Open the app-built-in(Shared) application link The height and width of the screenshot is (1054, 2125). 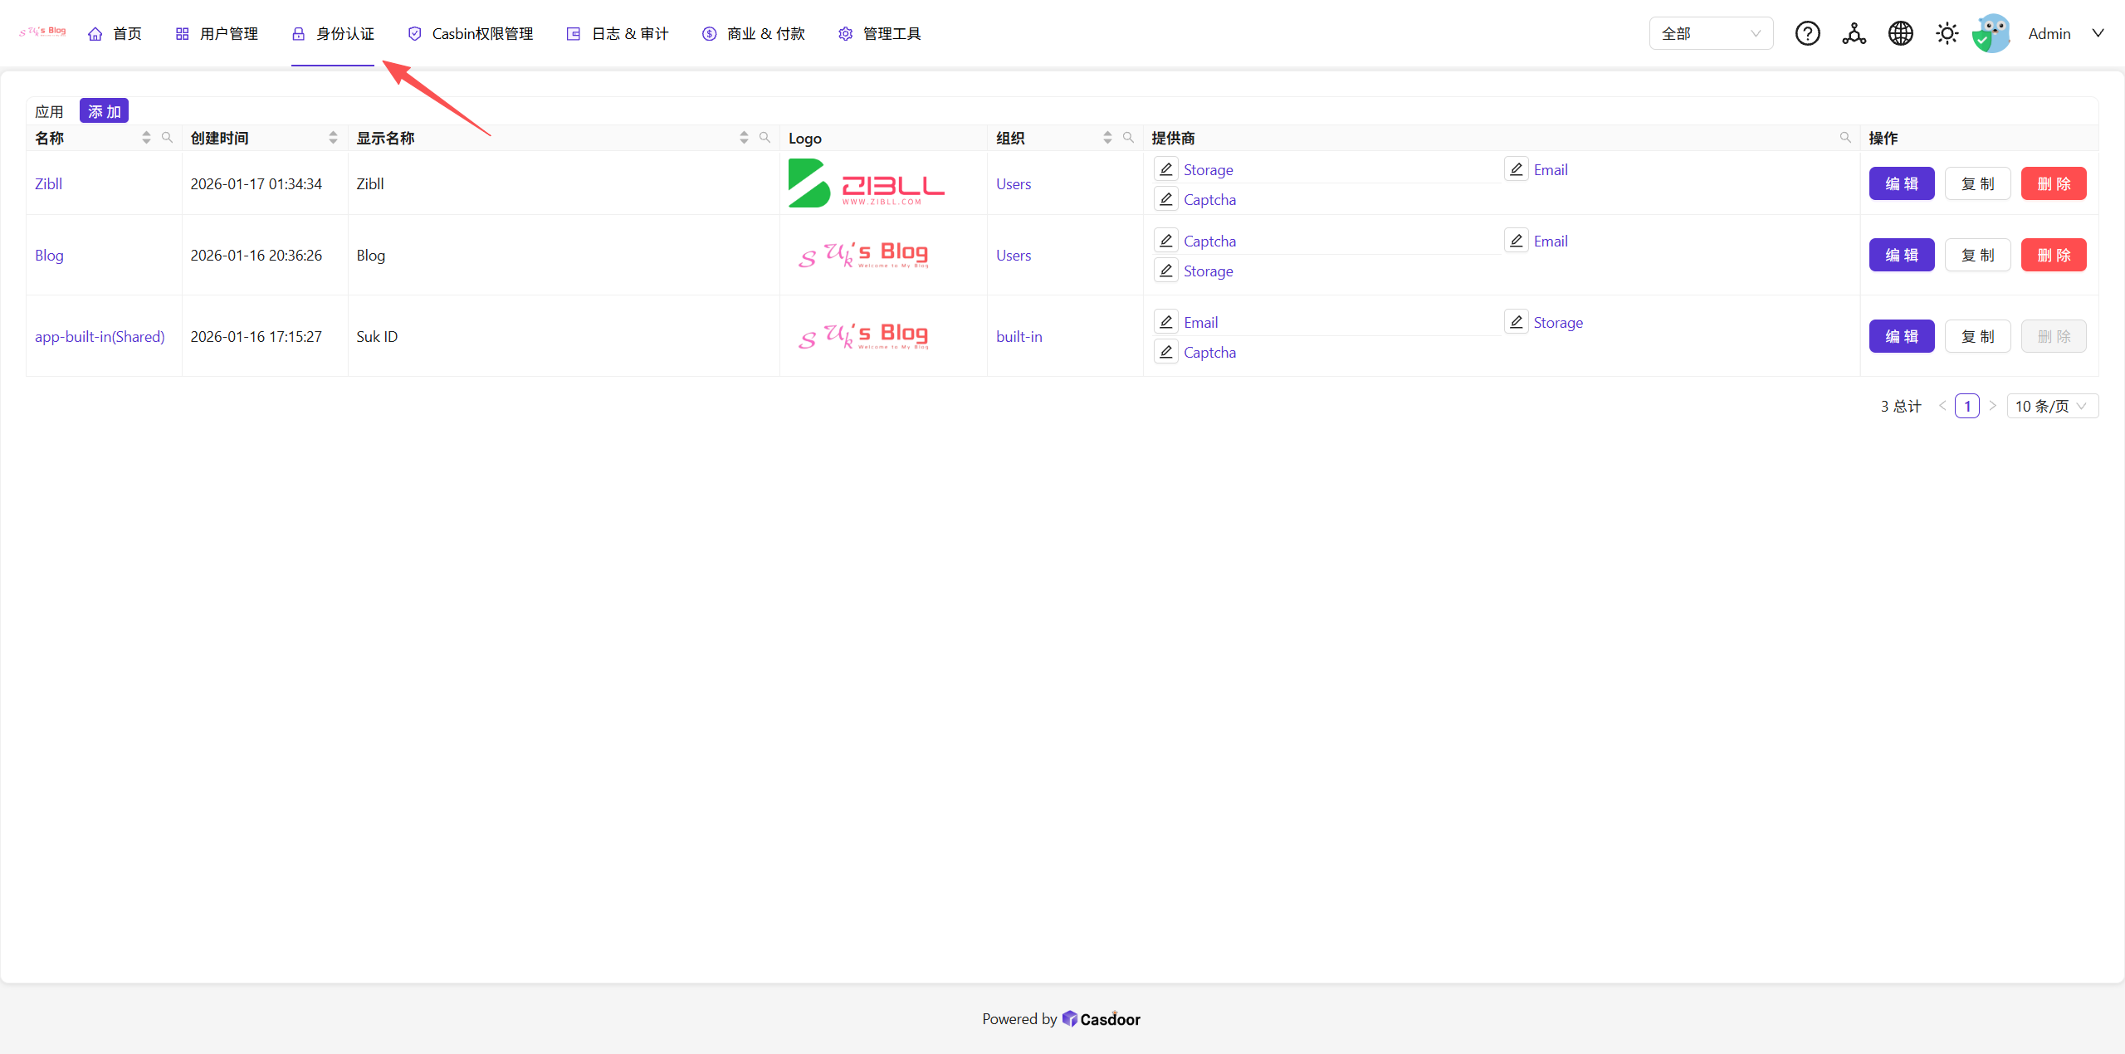(x=100, y=336)
